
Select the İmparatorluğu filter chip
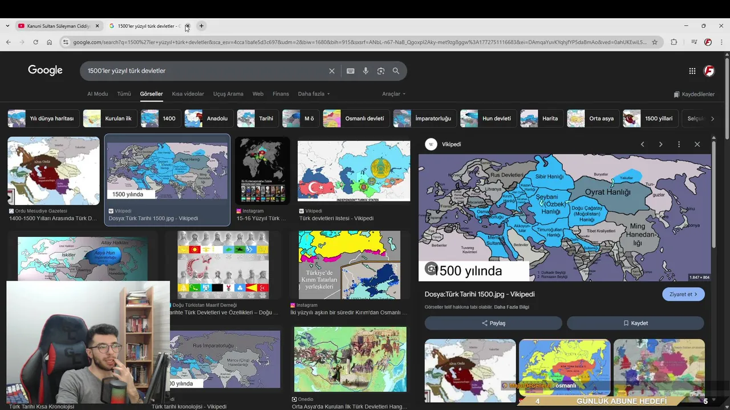[x=424, y=118]
